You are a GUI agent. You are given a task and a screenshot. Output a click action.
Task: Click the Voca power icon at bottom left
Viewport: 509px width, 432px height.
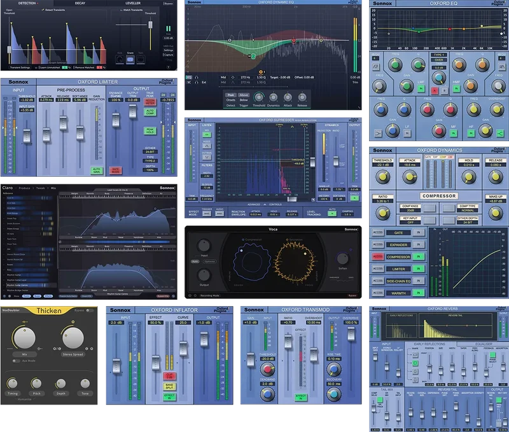(190, 296)
